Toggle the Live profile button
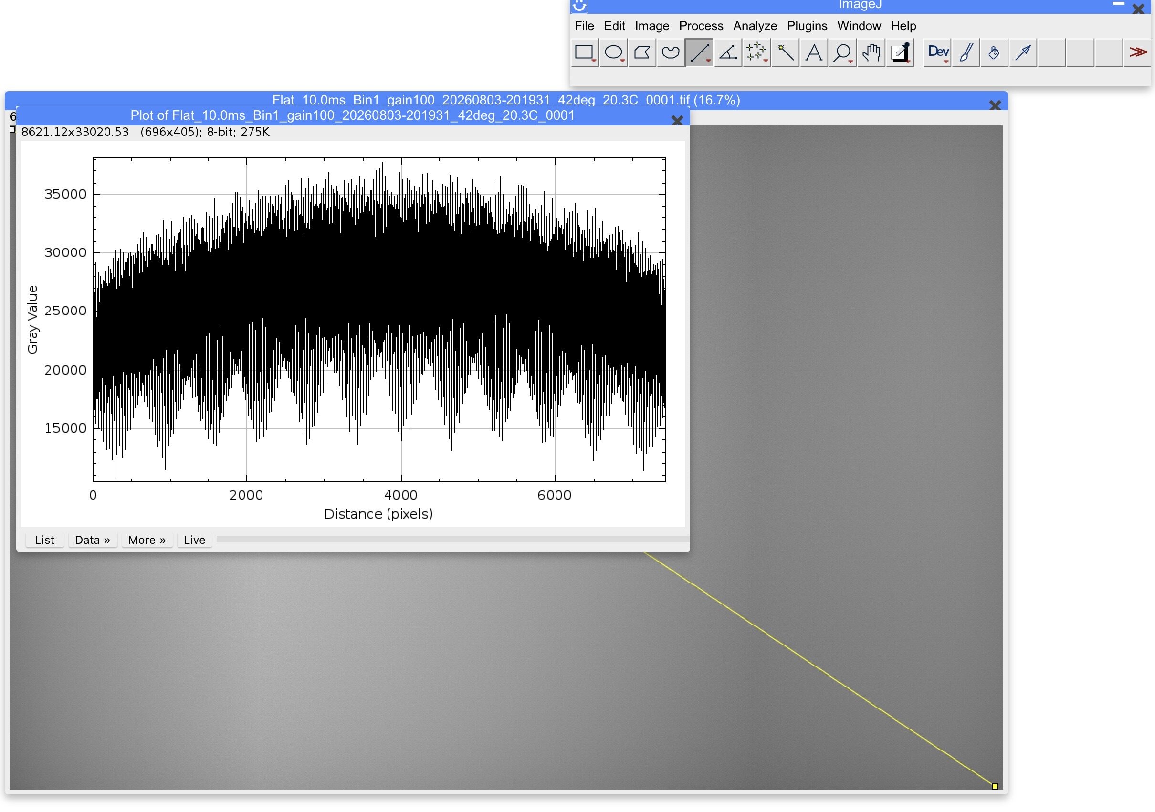 [x=194, y=540]
